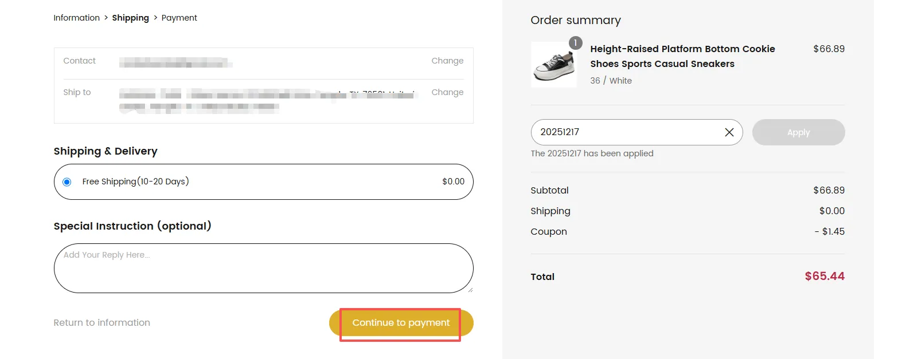The width and height of the screenshot is (910, 359).
Task: Grab the Special Instruction resize handle
Action: (x=470, y=290)
